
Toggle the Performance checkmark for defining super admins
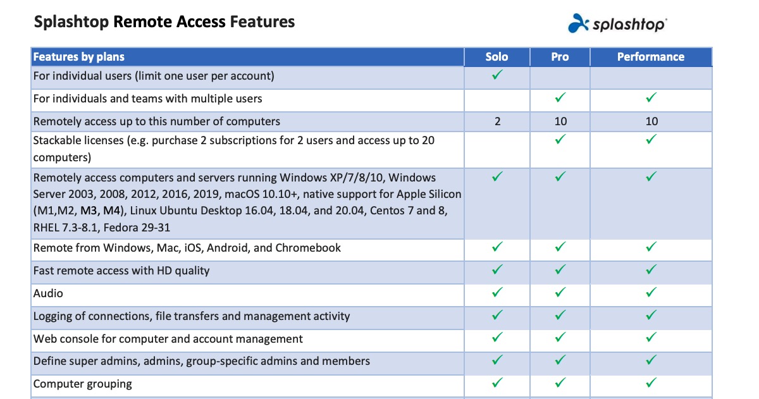coord(651,361)
